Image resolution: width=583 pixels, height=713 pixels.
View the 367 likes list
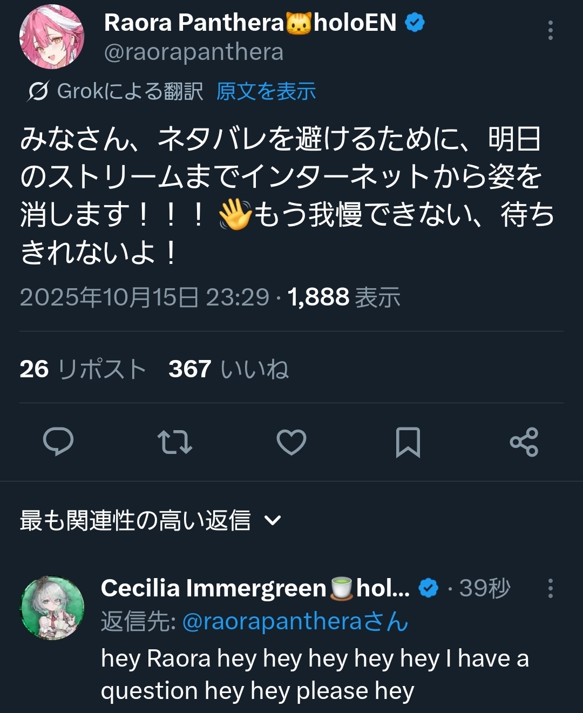point(228,369)
